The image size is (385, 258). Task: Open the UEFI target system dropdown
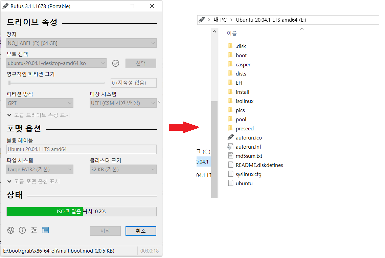[x=123, y=103]
